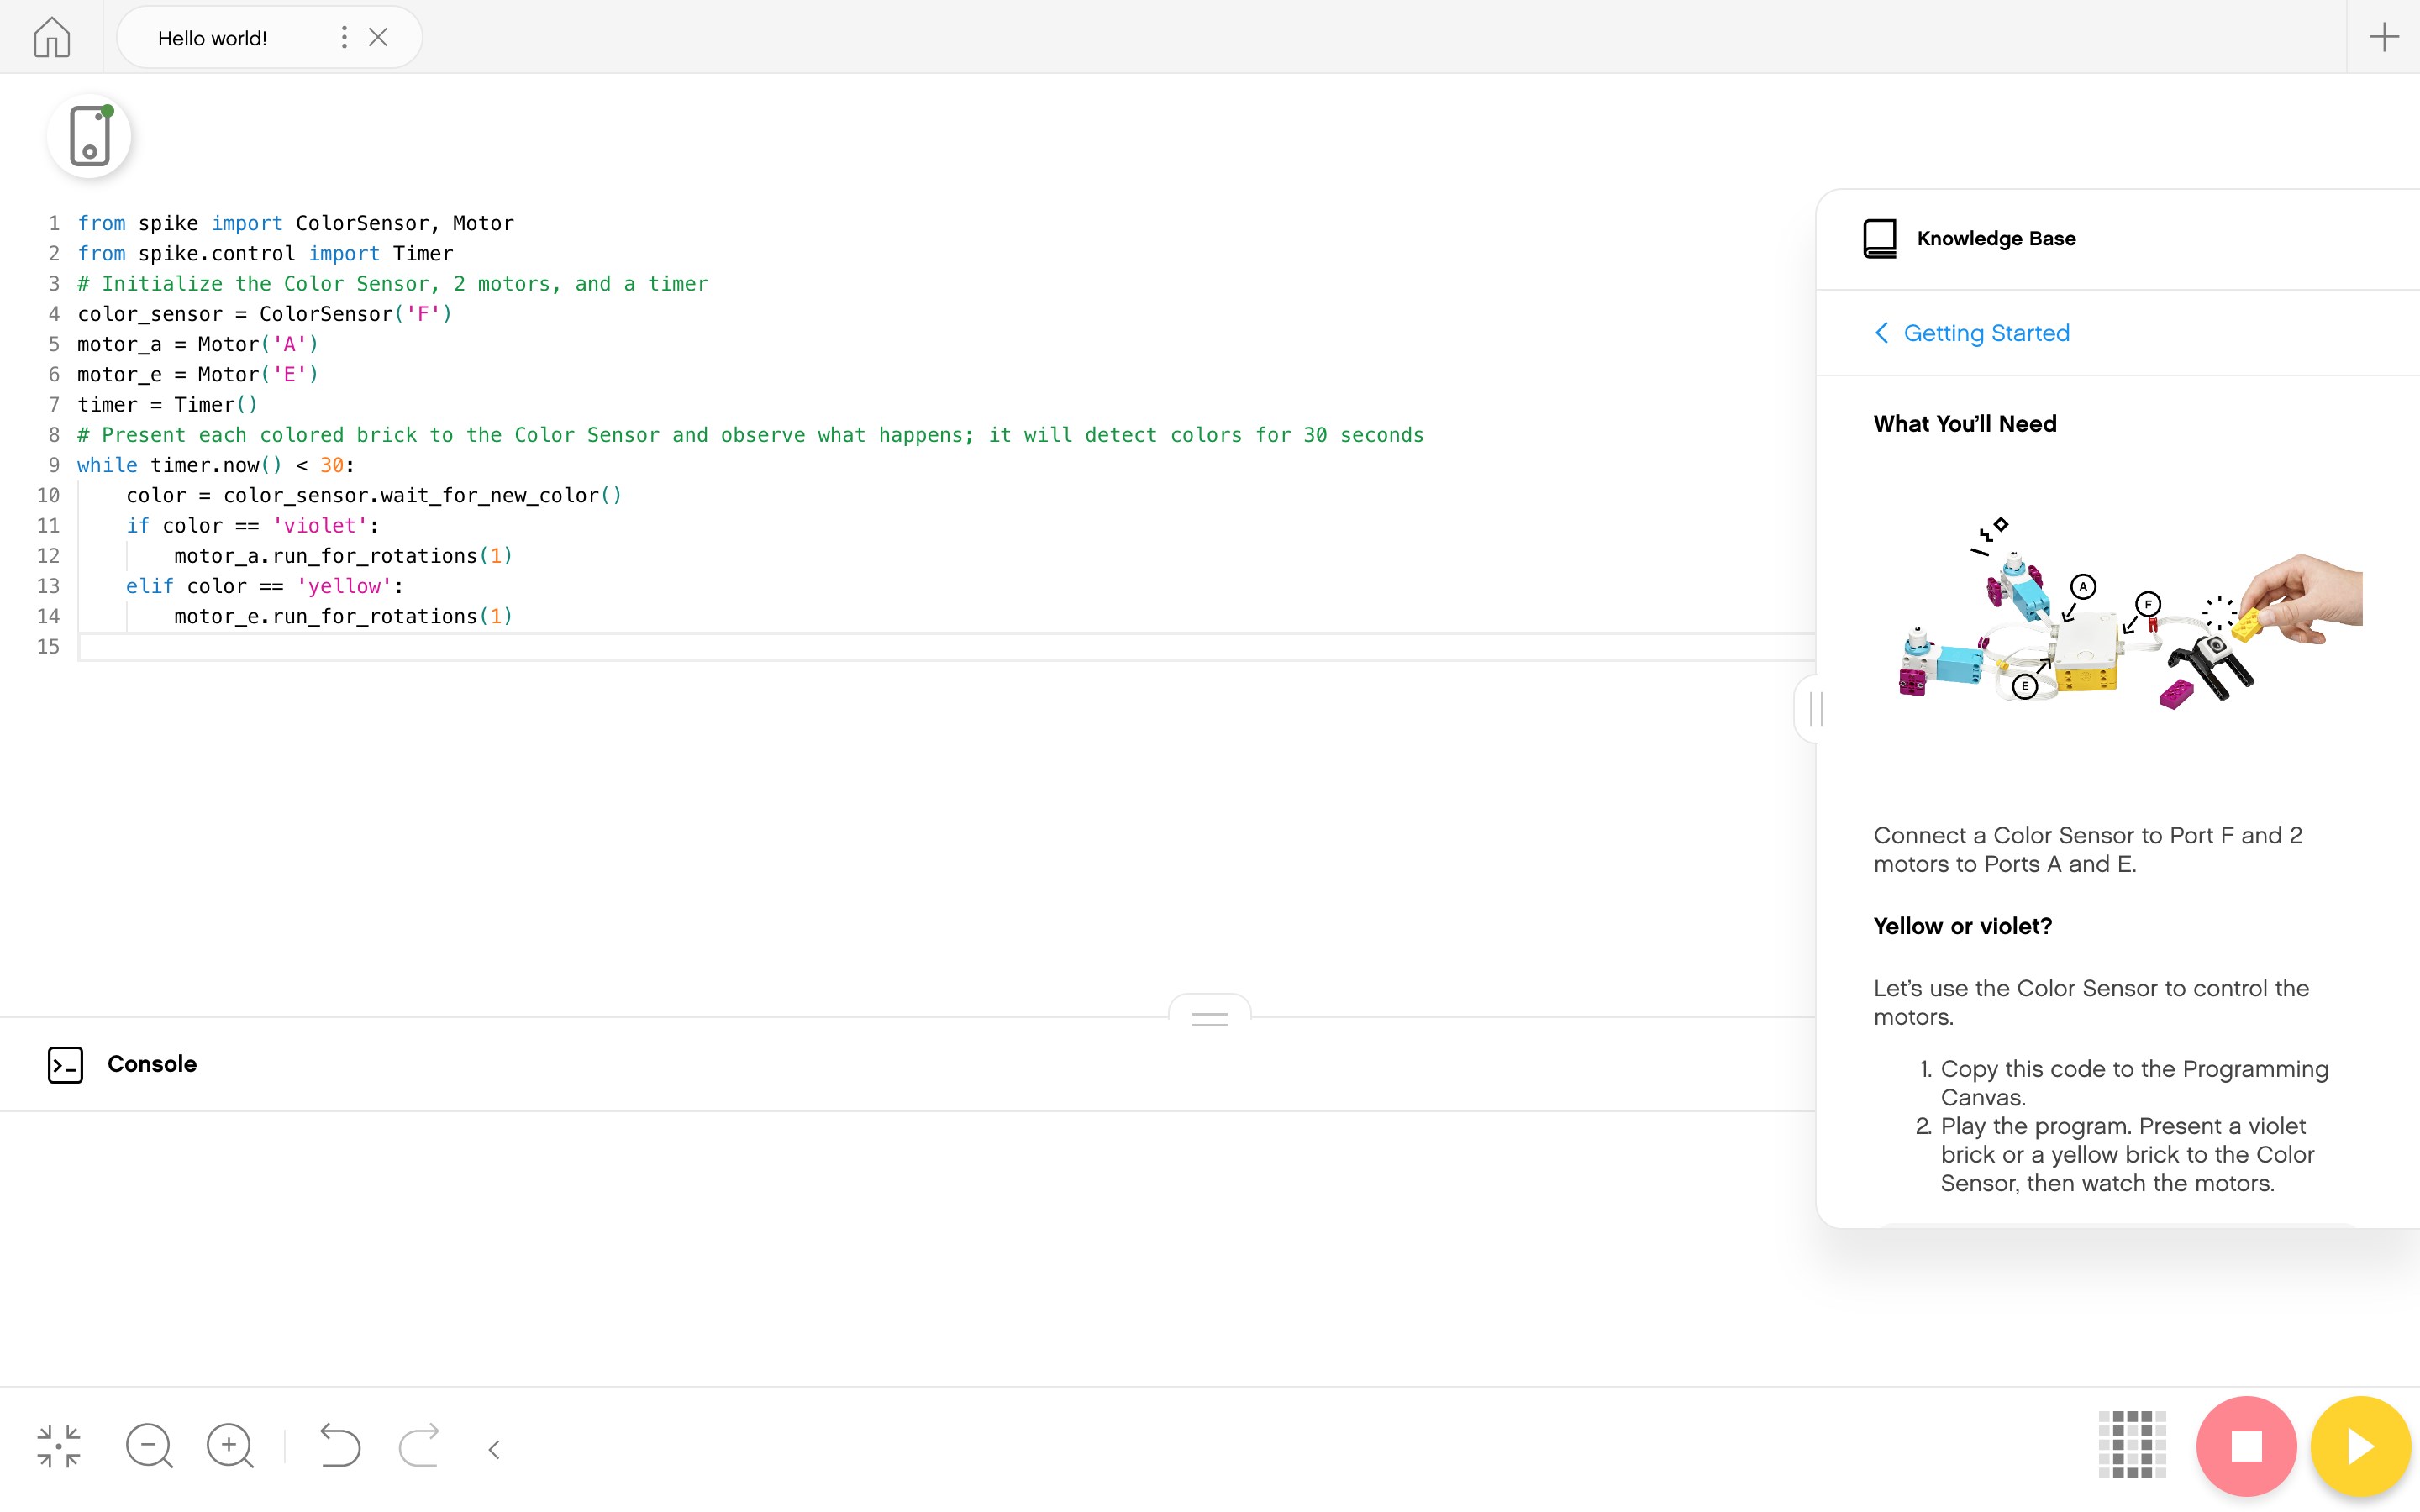This screenshot has width=2420, height=1512.
Task: Zoom in the code editor
Action: (x=230, y=1446)
